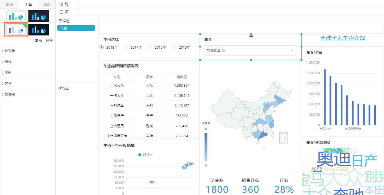The width and height of the screenshot is (384, 195).
Task: Remove the 东风本田 tag with x icon
Action: click(x=223, y=51)
